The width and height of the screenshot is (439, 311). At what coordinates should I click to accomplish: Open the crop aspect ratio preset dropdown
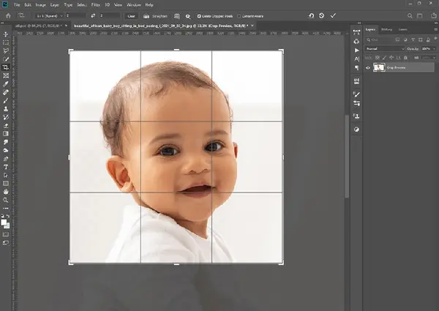tap(50, 16)
